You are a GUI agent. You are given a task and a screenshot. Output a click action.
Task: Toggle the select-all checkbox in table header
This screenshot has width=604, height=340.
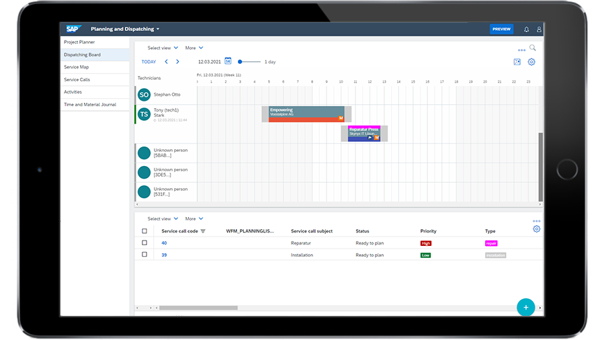(x=144, y=231)
